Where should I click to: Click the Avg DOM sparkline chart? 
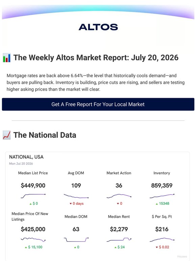tap(76, 196)
